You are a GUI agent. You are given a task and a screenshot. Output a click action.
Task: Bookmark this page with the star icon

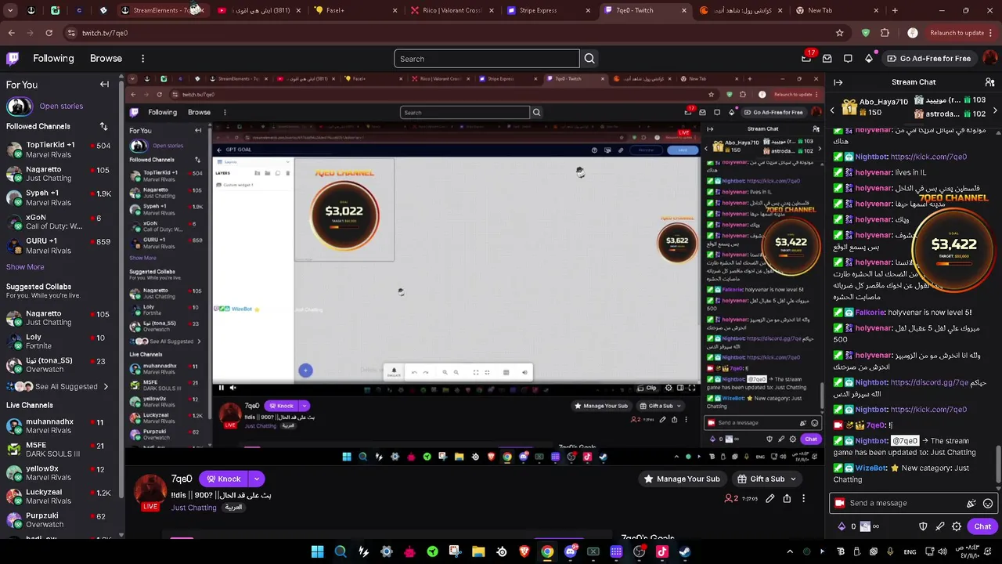point(839,33)
